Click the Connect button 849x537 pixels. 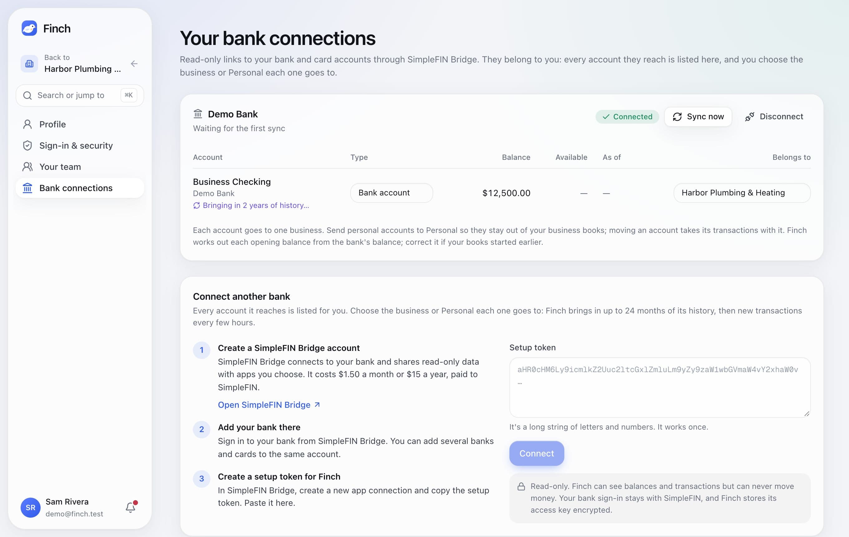coord(536,453)
